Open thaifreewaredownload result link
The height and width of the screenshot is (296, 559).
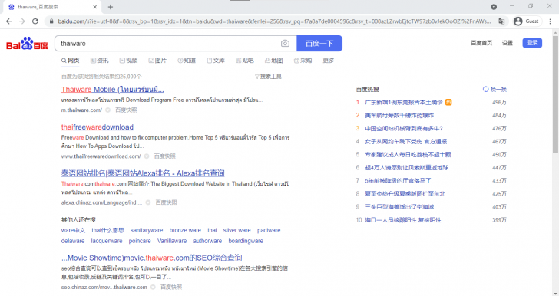[98, 127]
